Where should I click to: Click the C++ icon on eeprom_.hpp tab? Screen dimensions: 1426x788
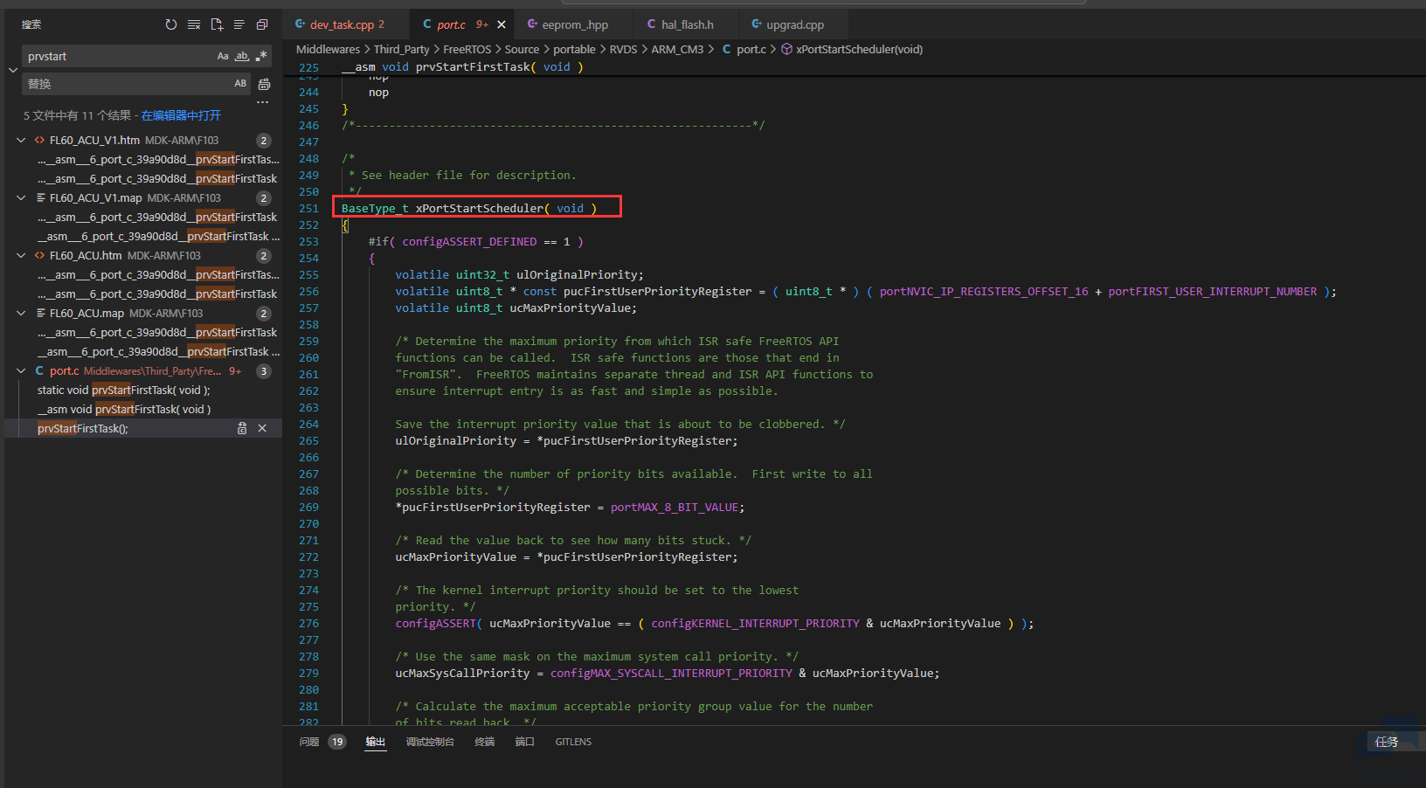(531, 24)
